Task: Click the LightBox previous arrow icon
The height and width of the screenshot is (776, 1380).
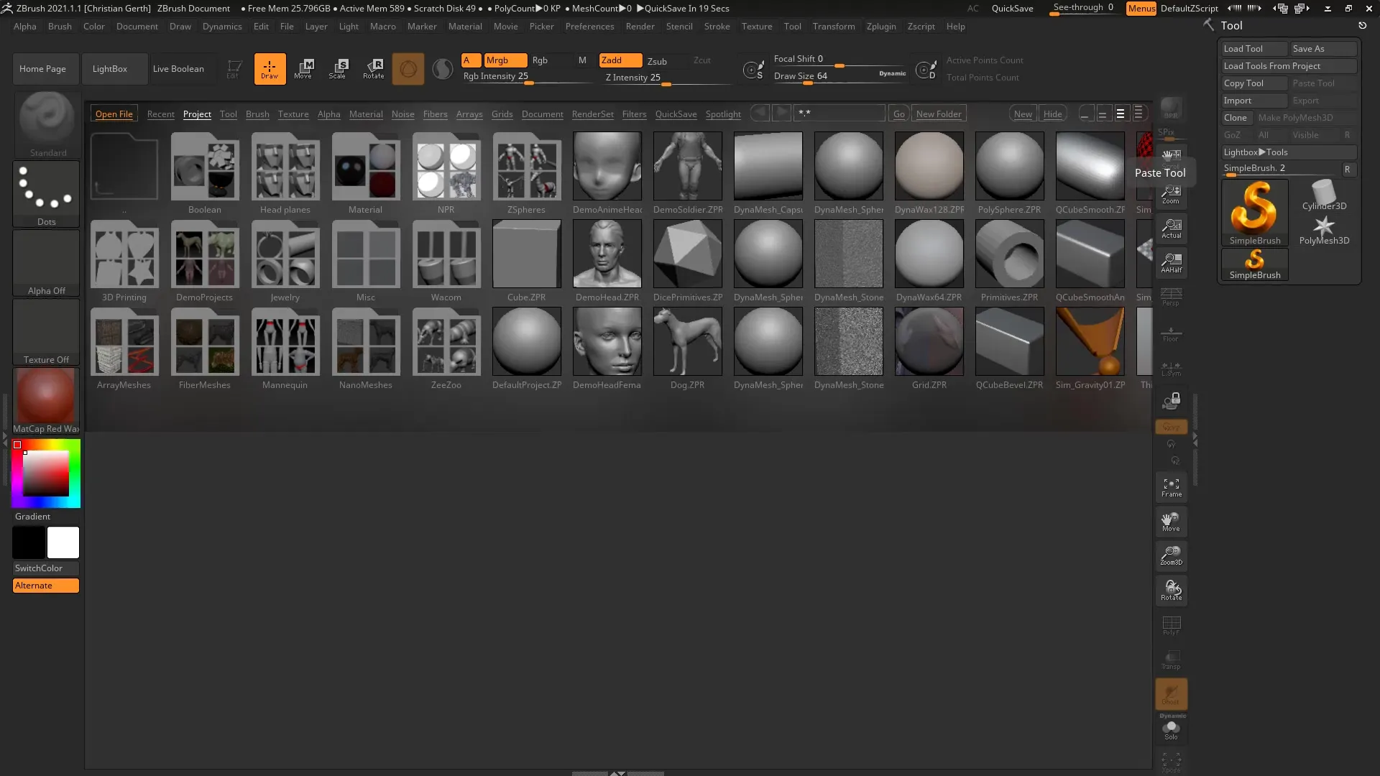Action: 760,114
